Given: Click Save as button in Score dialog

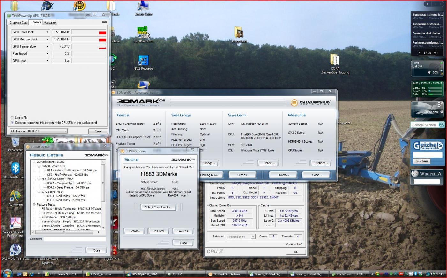Looking at the screenshot, I should tap(183, 231).
